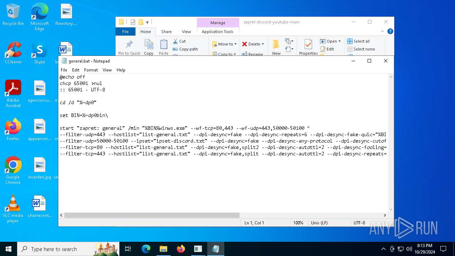
Task: Click the quick access Properties checkmark icon
Action: coord(133,22)
